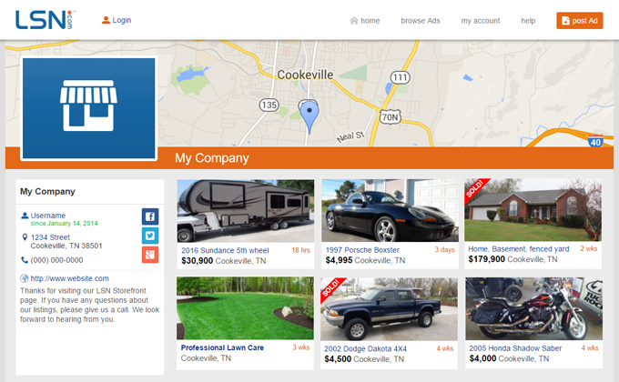Open the 2016 Sundance 5th wheel listing
This screenshot has width=619, height=382.
coord(225,250)
